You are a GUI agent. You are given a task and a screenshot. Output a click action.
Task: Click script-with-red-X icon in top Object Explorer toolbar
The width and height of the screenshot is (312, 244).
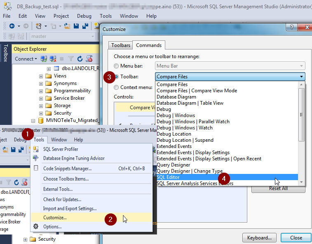tap(89, 59)
